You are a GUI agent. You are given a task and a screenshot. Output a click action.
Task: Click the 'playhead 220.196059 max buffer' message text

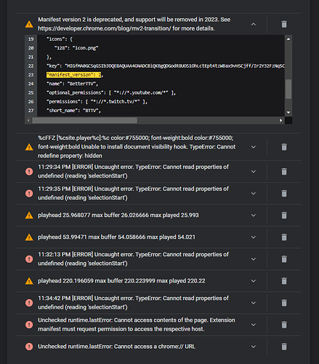121,281
